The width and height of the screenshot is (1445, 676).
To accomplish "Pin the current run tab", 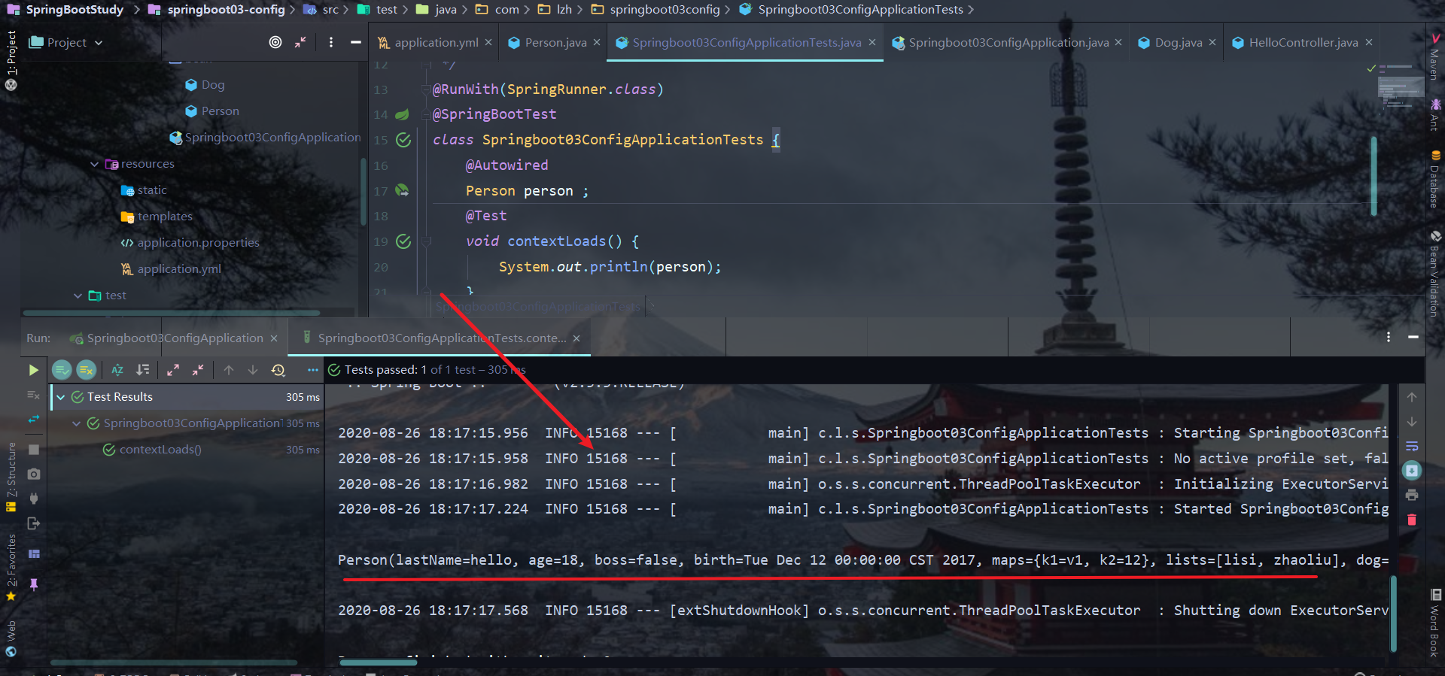I will (x=33, y=584).
